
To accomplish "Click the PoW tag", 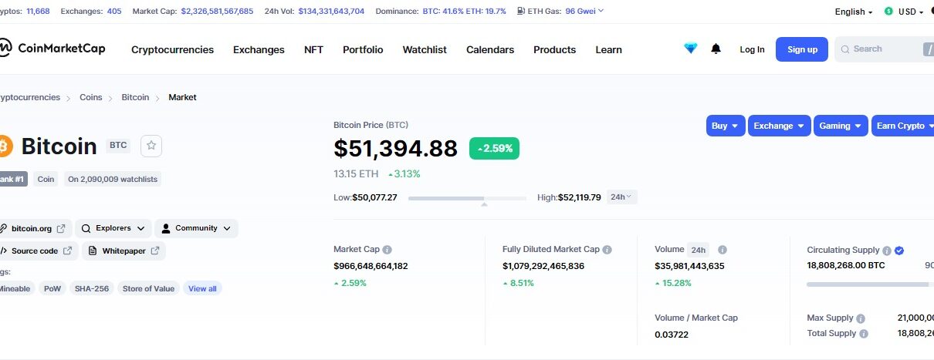I will tap(52, 288).
